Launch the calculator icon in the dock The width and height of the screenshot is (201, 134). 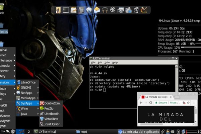[81, 10]
